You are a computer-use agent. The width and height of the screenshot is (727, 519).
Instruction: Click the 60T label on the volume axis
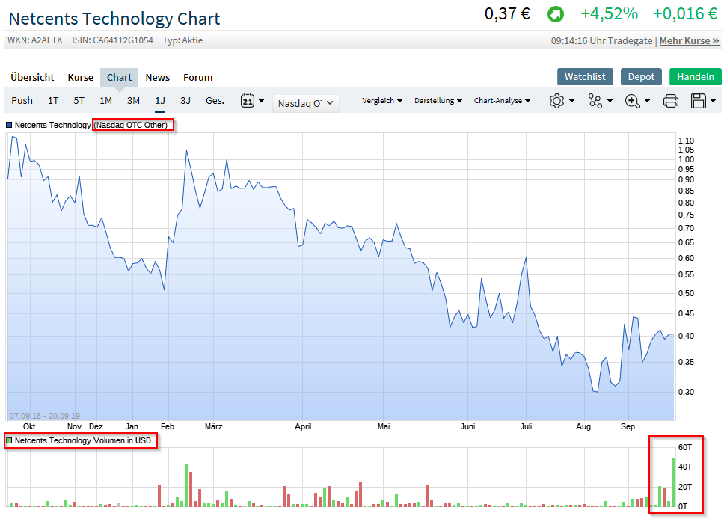[685, 447]
